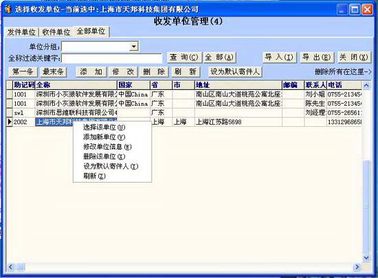Select contact cell 刘小姐

point(315,94)
